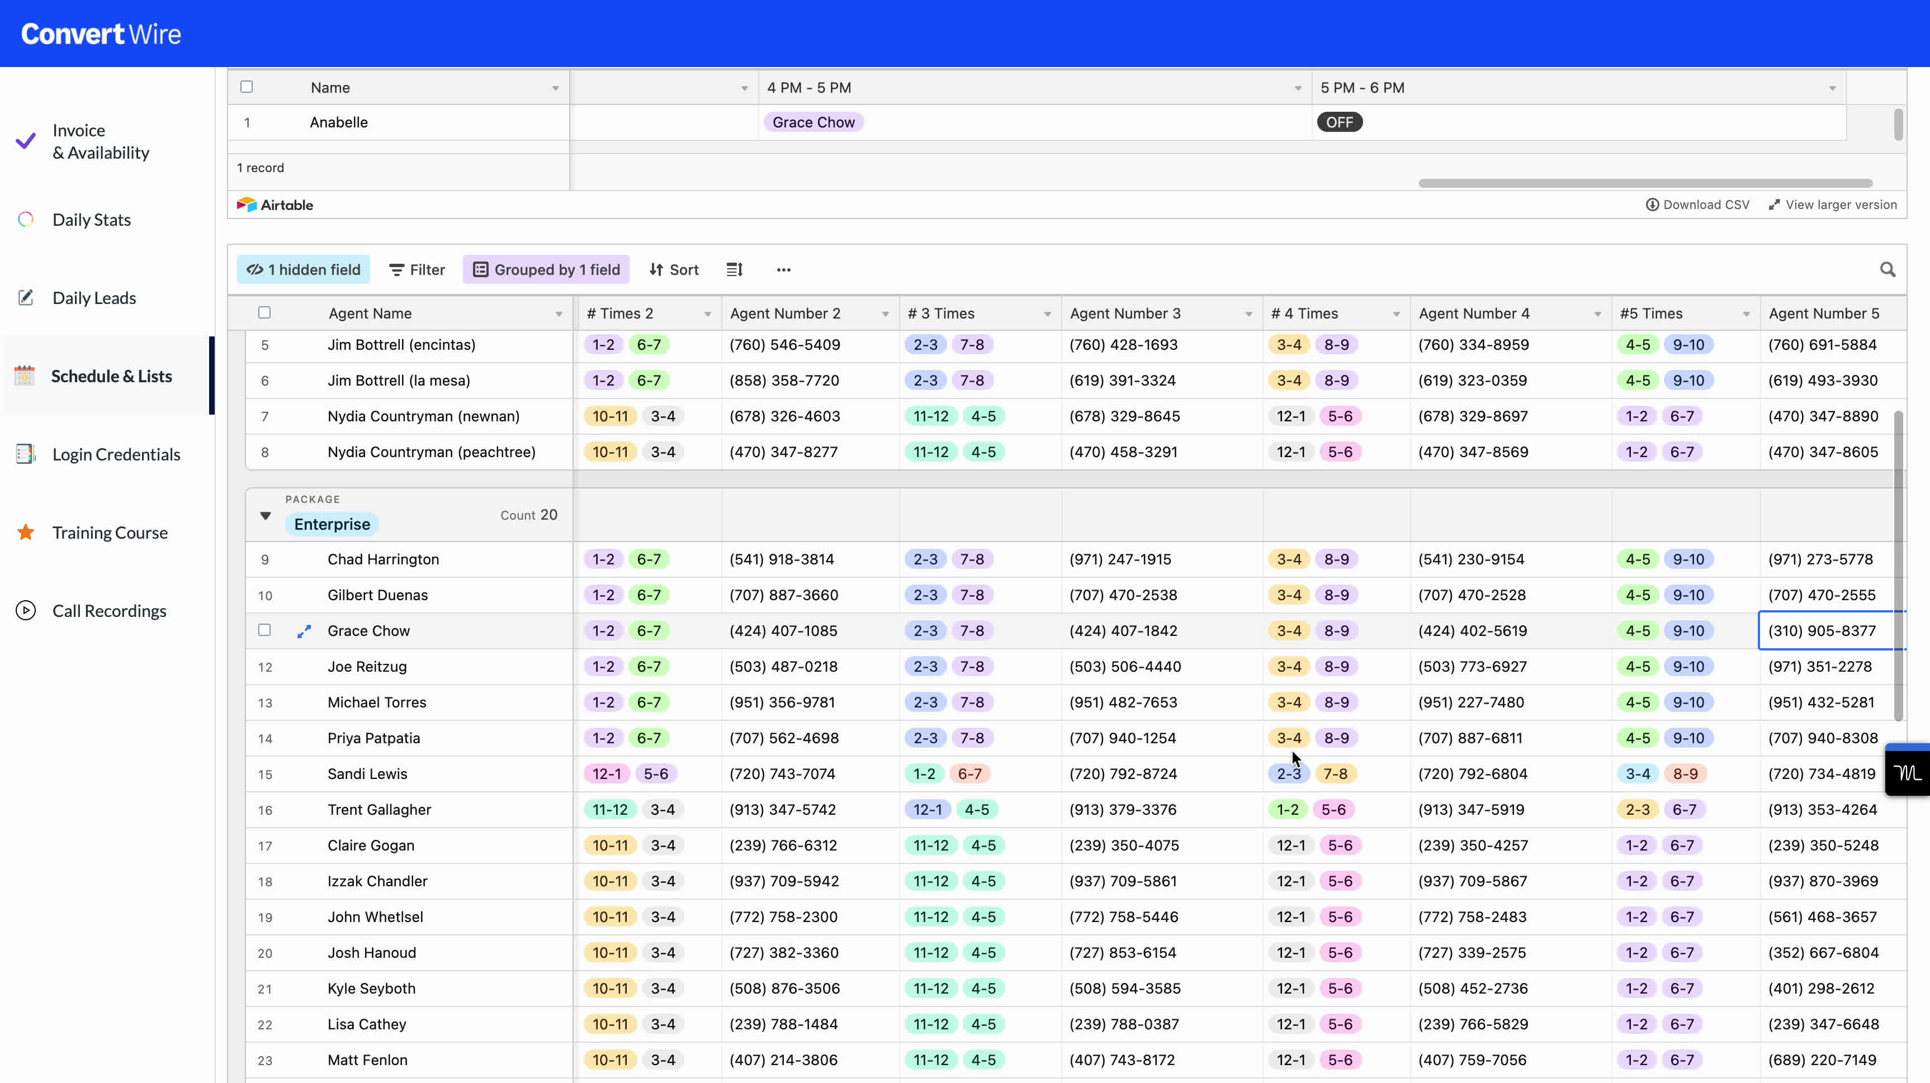Click the Training Course star icon
Screen dimensions: 1930x1083
point(26,533)
